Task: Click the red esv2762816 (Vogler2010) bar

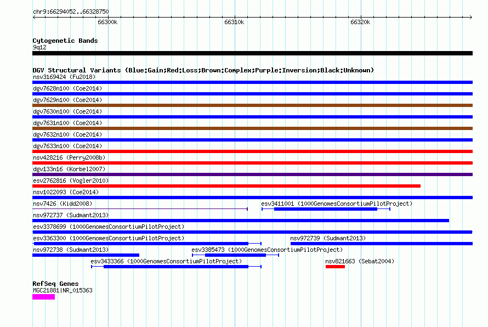Action: (226, 186)
